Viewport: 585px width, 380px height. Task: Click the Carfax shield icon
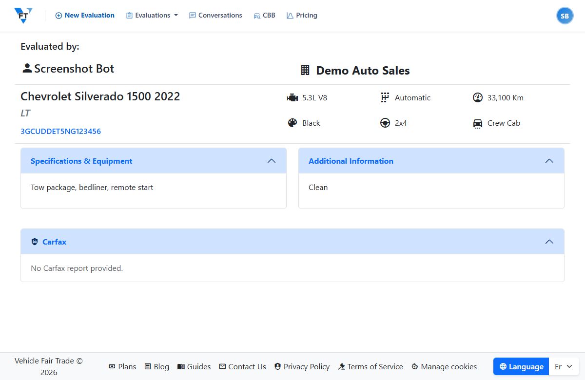tap(35, 242)
